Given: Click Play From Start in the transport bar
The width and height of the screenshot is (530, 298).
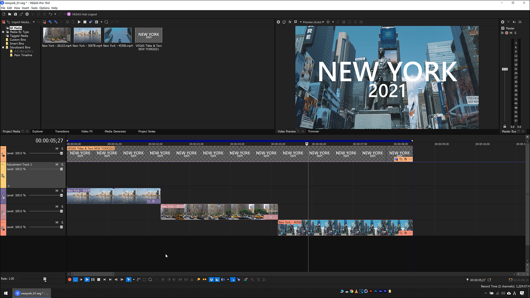Looking at the screenshot, I should click(x=81, y=280).
